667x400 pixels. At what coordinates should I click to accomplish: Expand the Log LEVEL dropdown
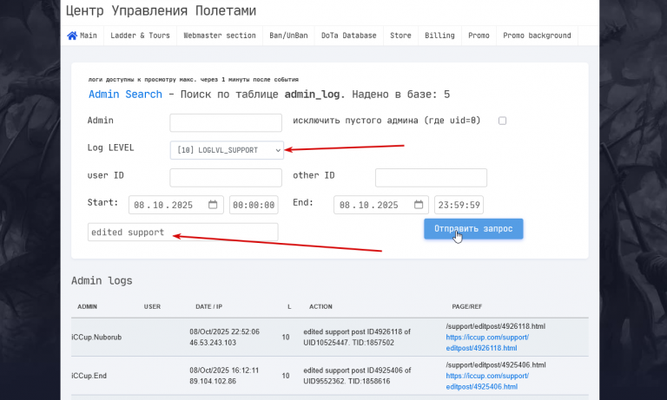(x=227, y=150)
